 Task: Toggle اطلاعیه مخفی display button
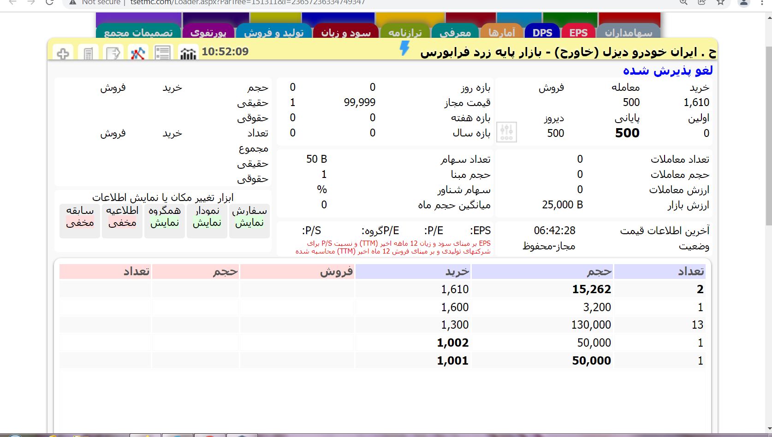[x=122, y=221]
